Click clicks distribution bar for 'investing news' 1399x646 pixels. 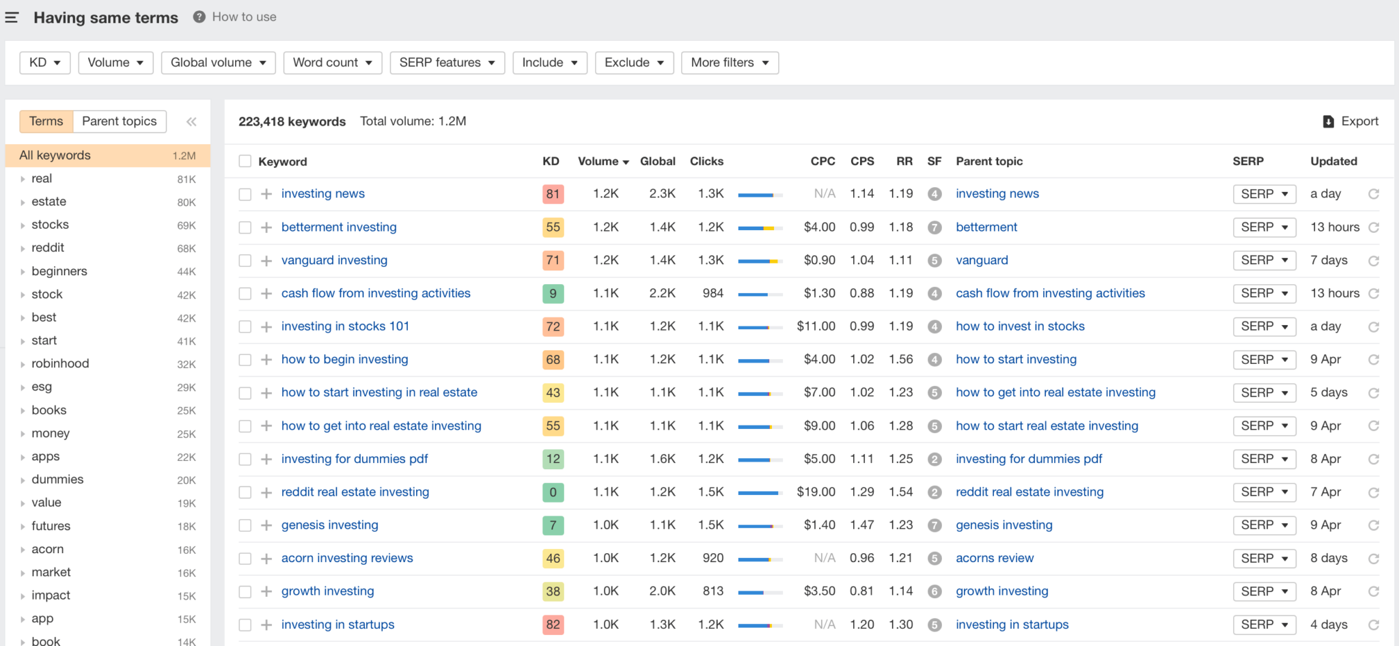click(760, 195)
